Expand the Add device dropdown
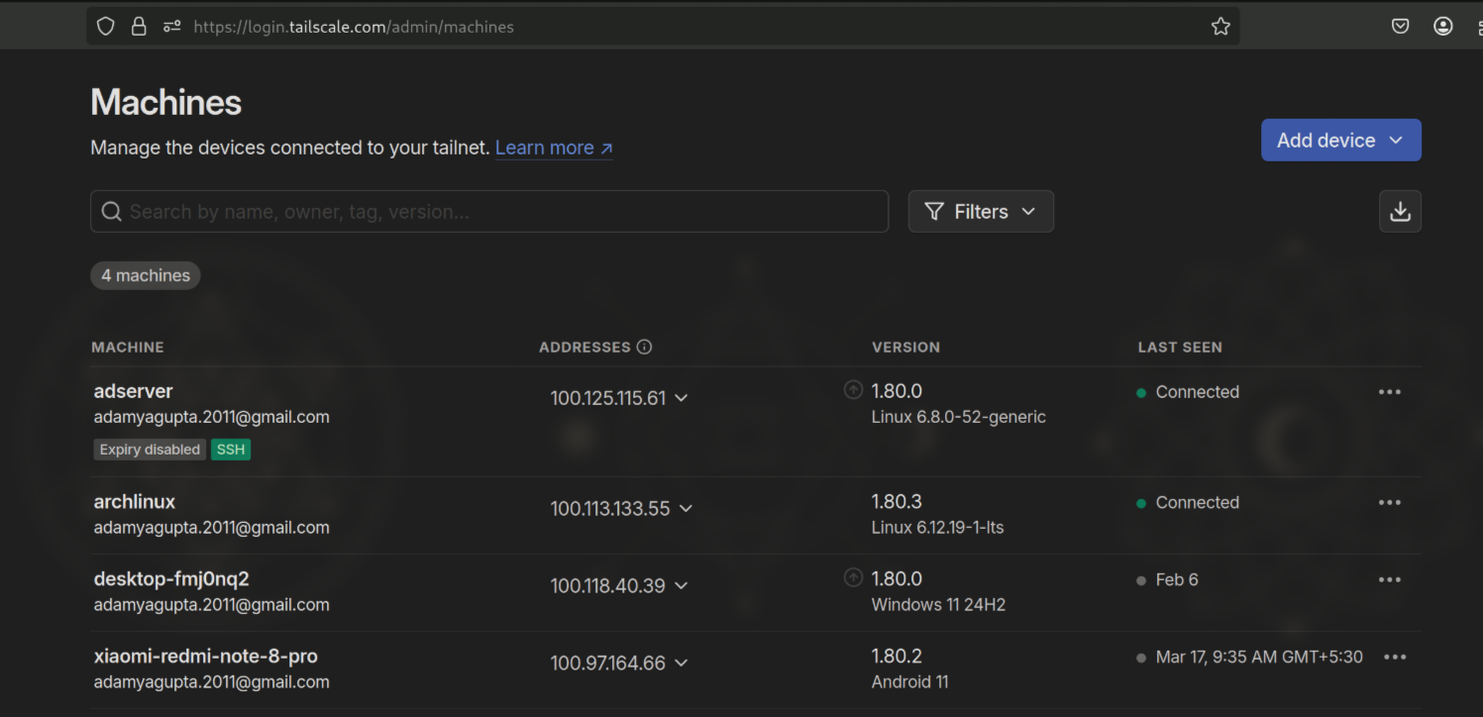This screenshot has height=717, width=1483. click(x=1340, y=140)
